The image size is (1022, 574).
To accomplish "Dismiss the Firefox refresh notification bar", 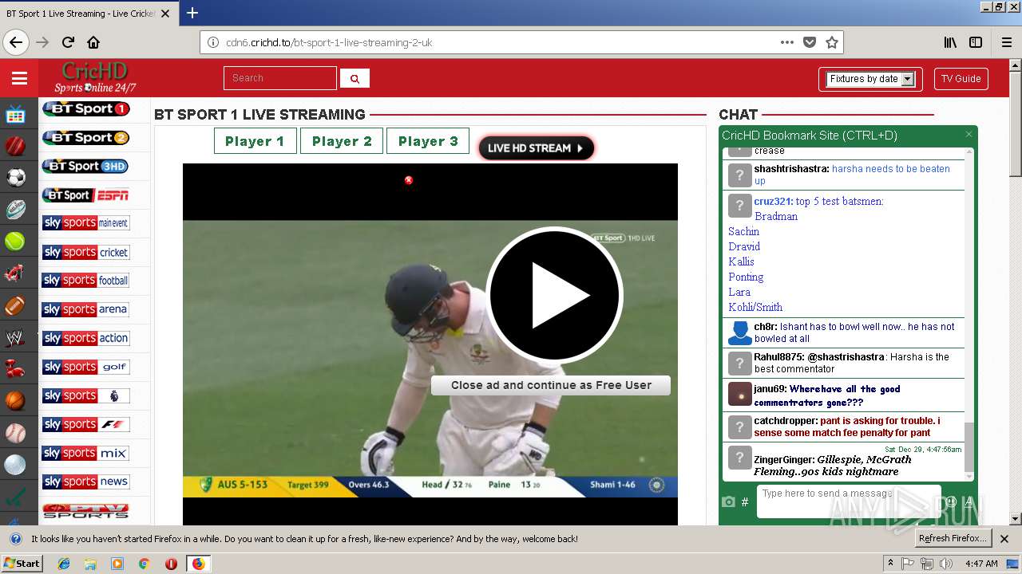I will click(1004, 538).
